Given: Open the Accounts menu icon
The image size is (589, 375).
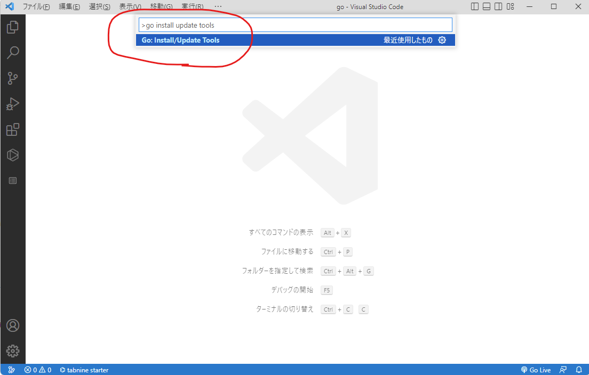Looking at the screenshot, I should [13, 325].
